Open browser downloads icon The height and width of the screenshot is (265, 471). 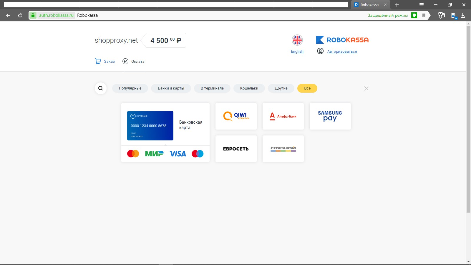coord(463,15)
